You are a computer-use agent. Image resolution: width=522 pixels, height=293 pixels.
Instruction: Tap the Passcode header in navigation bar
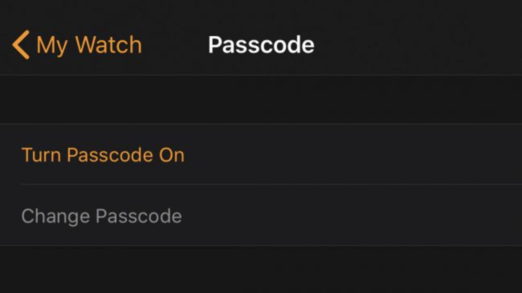pyautogui.click(x=261, y=45)
